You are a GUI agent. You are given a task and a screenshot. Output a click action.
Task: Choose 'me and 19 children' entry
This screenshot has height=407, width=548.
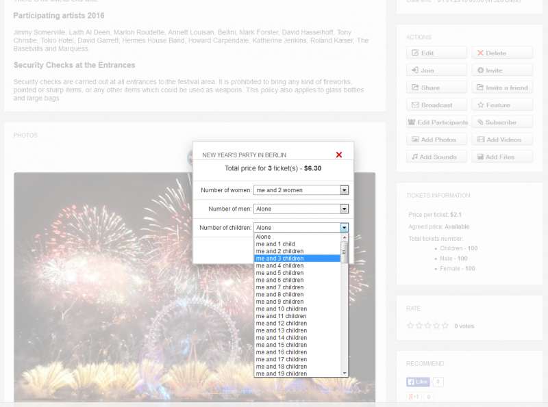point(297,373)
